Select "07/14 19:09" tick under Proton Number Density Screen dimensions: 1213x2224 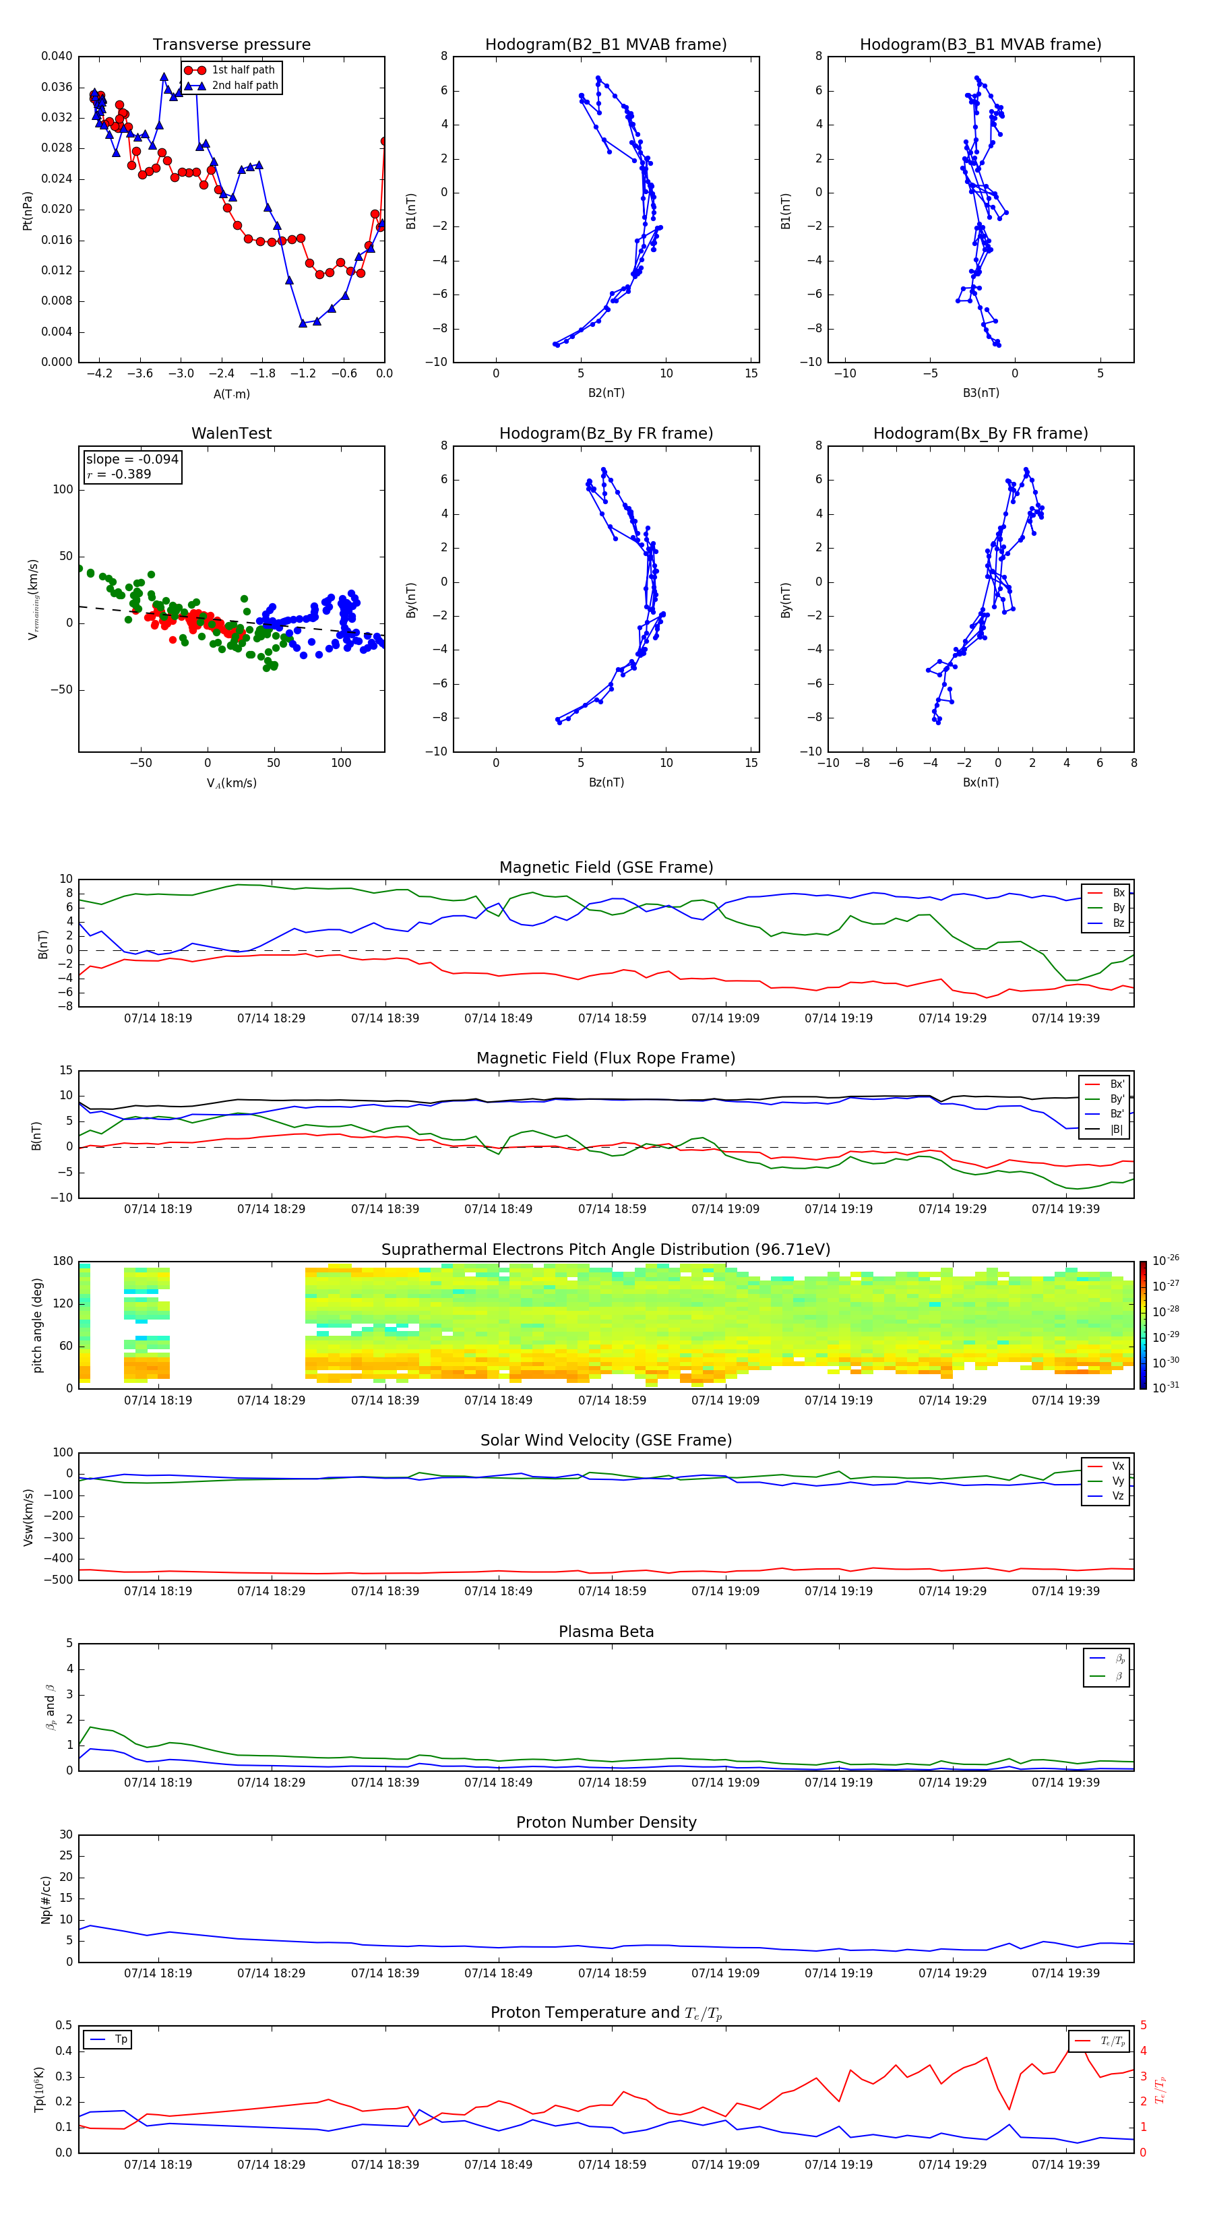coord(725,1973)
